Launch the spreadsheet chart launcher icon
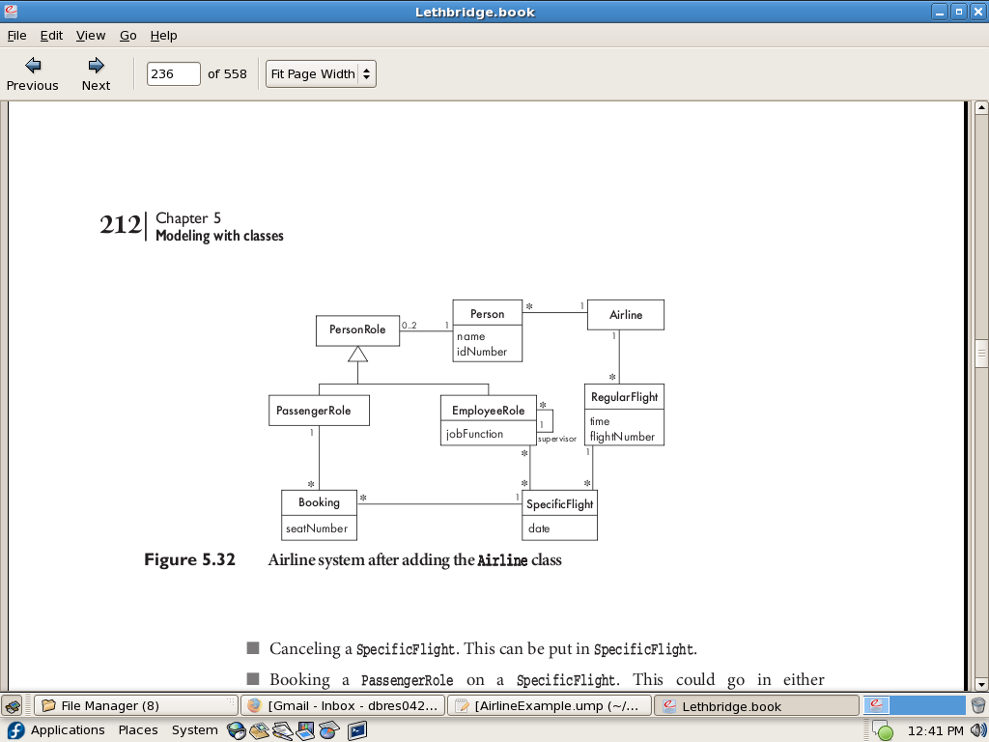989x742 pixels. (x=328, y=730)
